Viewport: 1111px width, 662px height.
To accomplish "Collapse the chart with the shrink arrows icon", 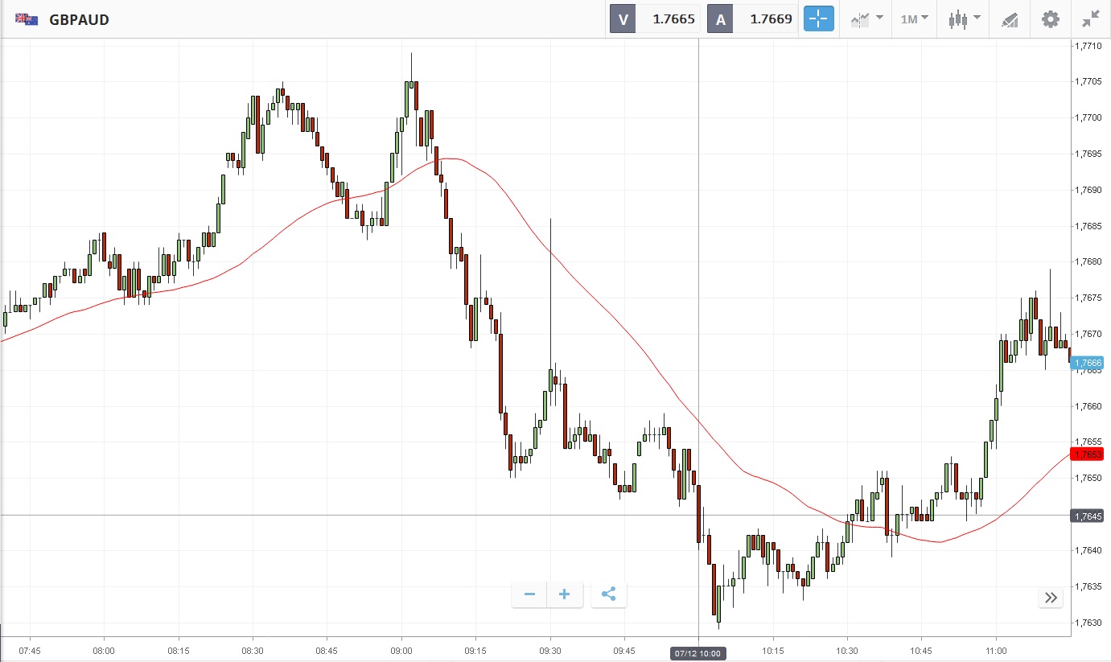I will pyautogui.click(x=1091, y=19).
